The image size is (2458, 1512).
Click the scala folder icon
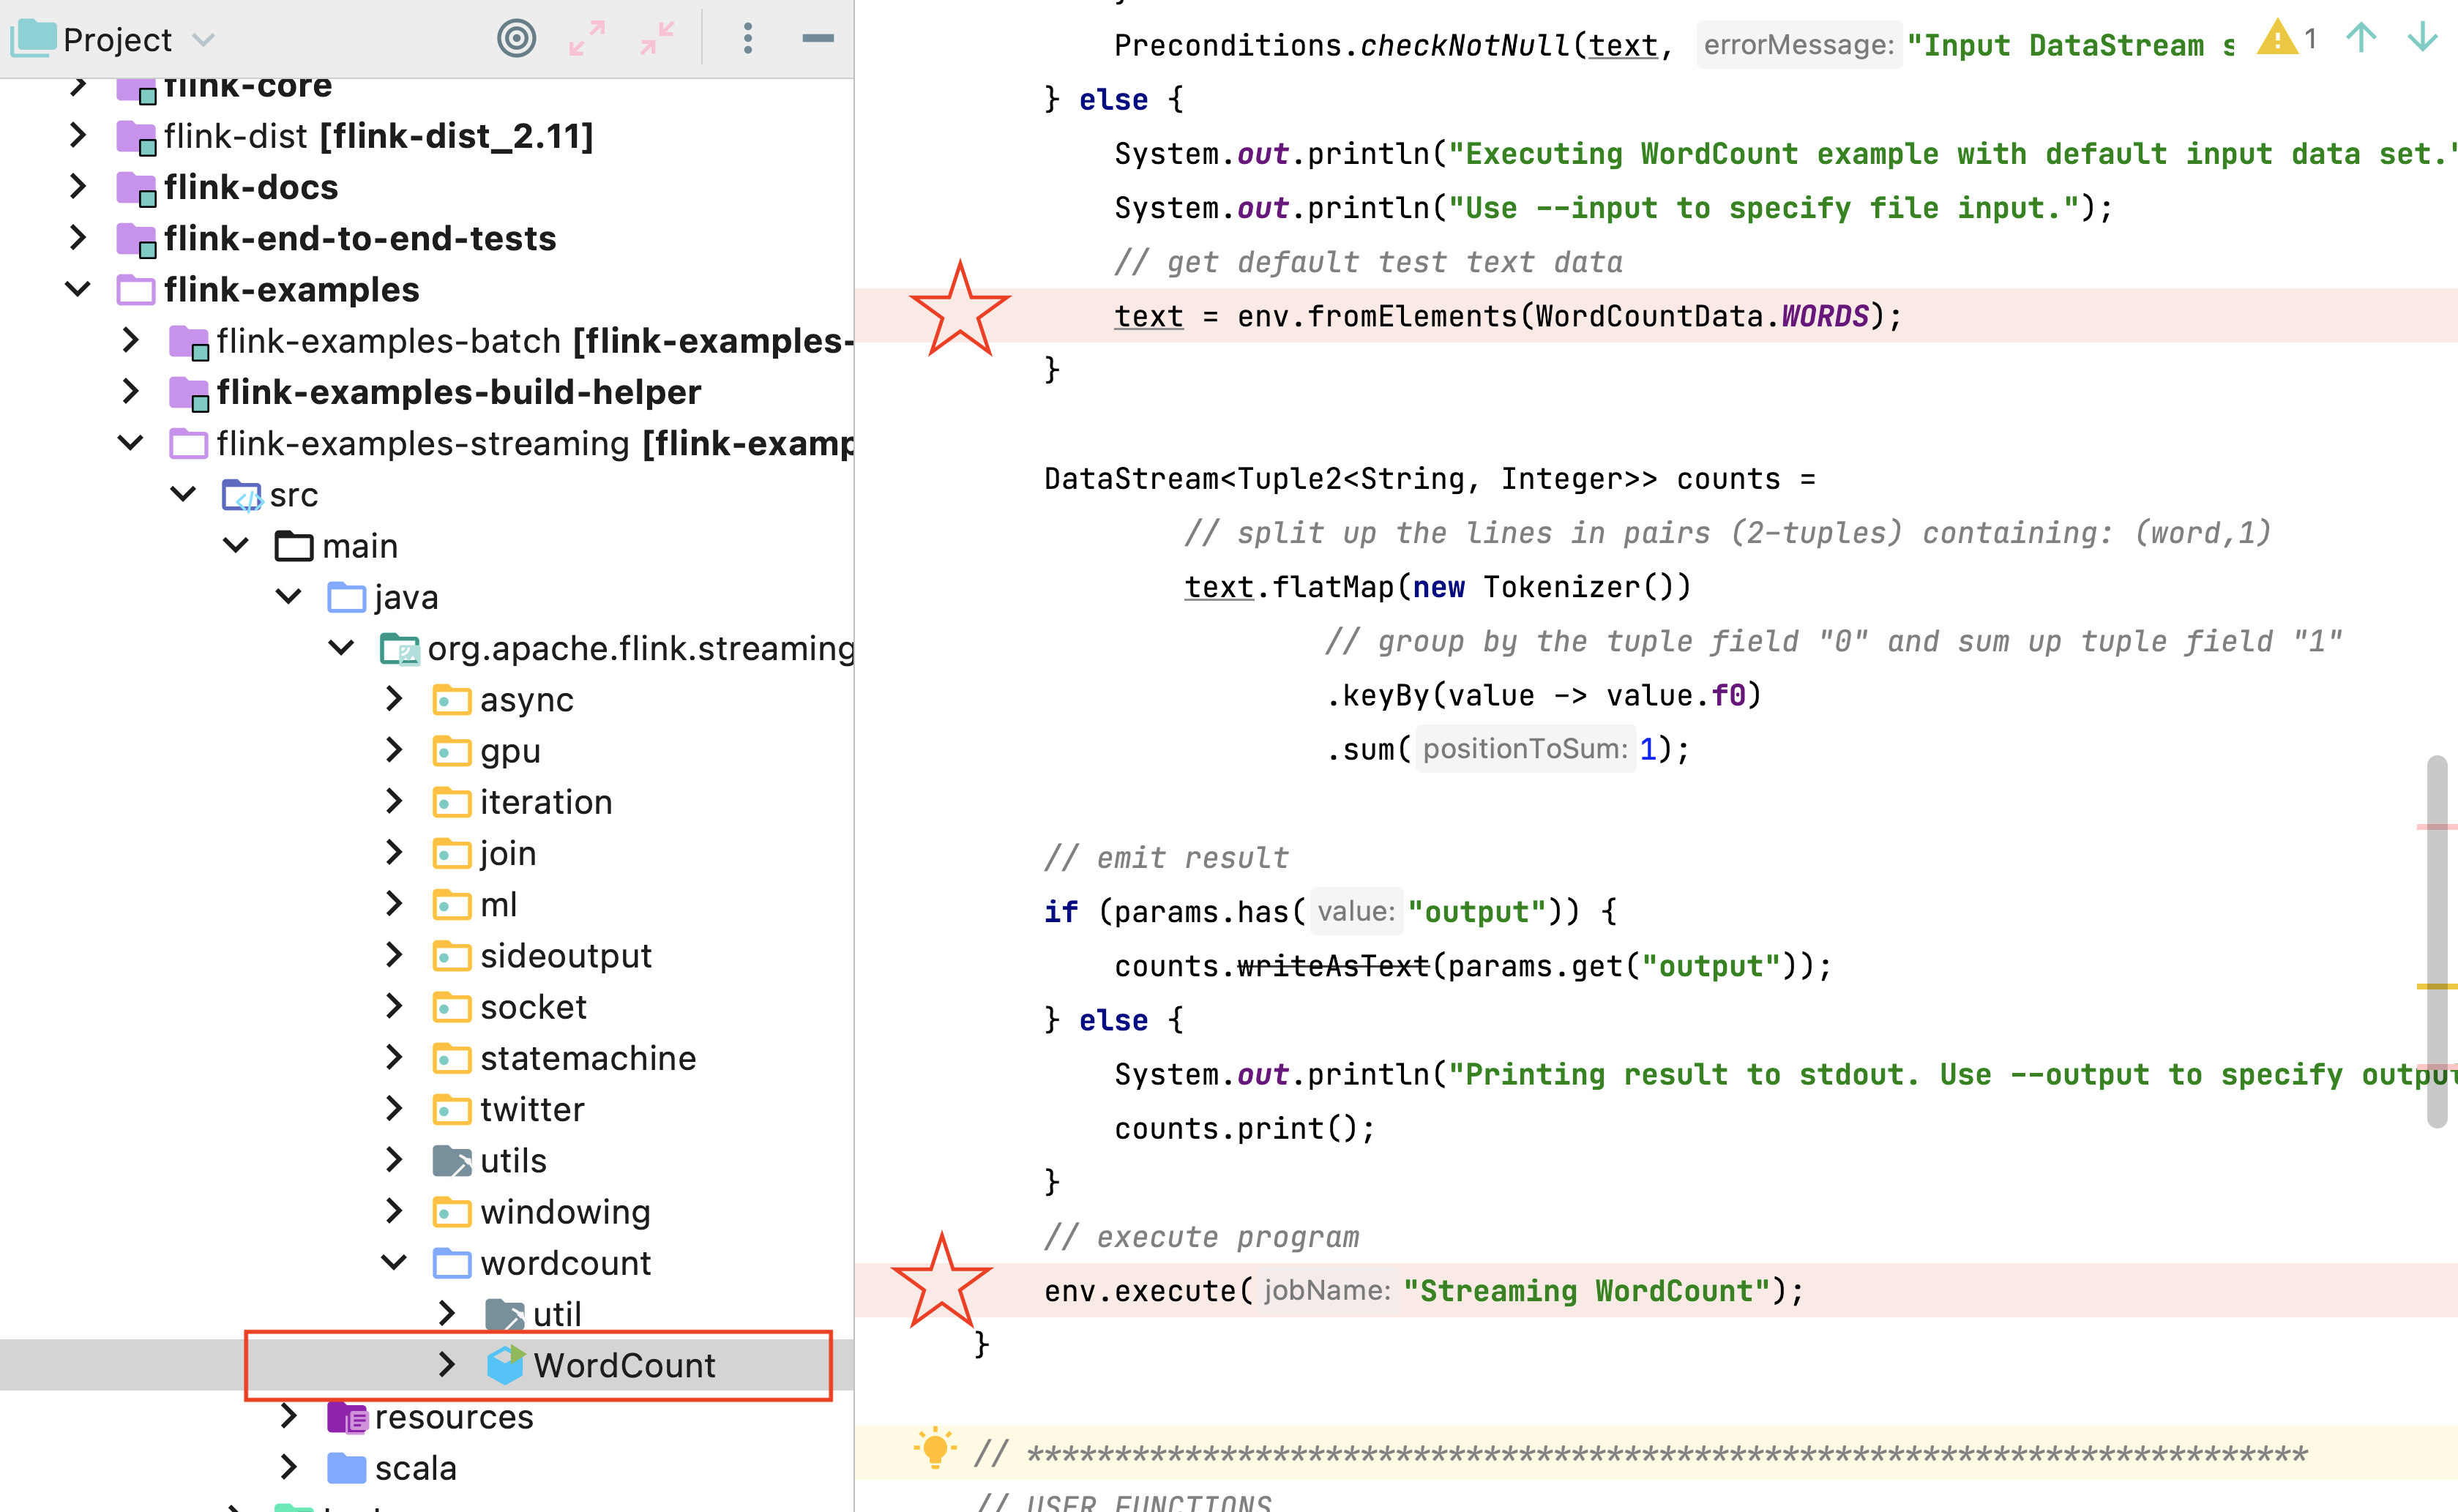pyautogui.click(x=347, y=1468)
